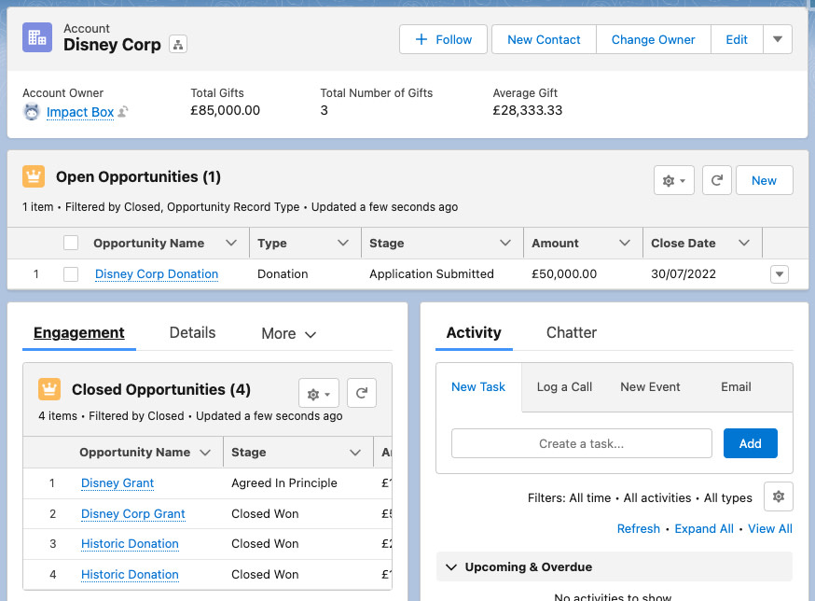
Task: Click the Expand All link
Action: click(704, 528)
